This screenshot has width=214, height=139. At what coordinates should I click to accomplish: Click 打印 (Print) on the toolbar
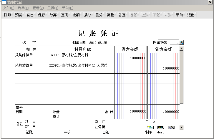[x=7, y=15]
